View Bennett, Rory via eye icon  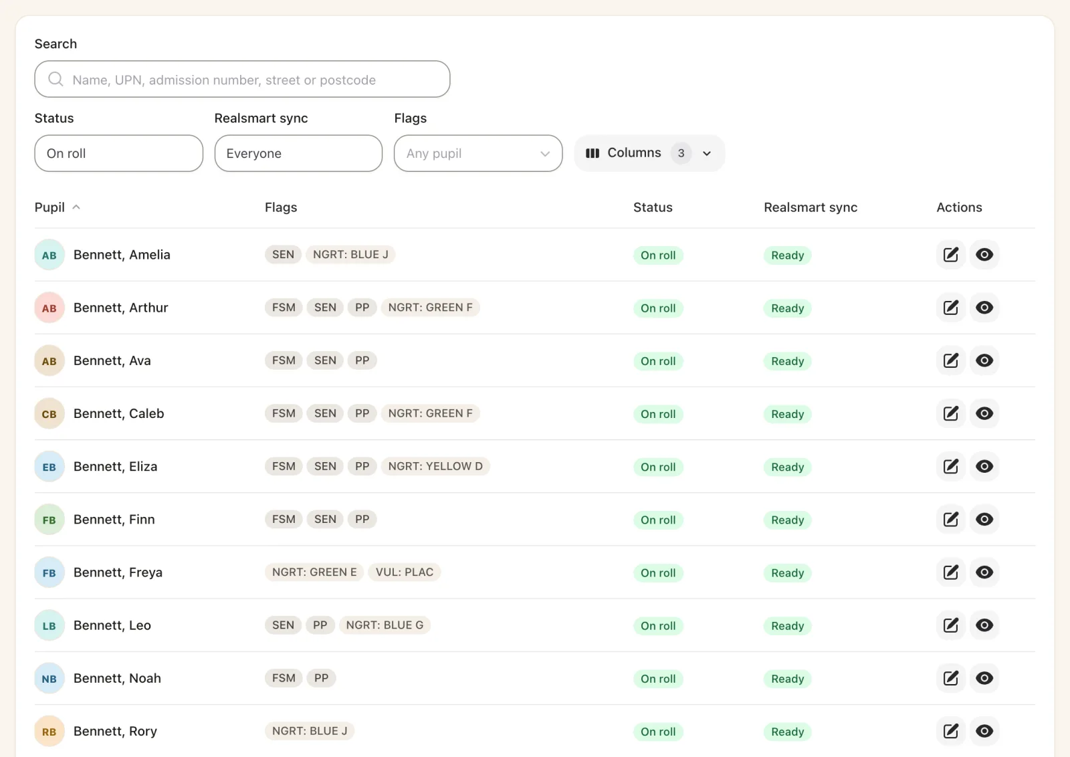(x=984, y=731)
